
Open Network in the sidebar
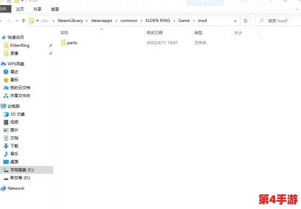(16, 188)
